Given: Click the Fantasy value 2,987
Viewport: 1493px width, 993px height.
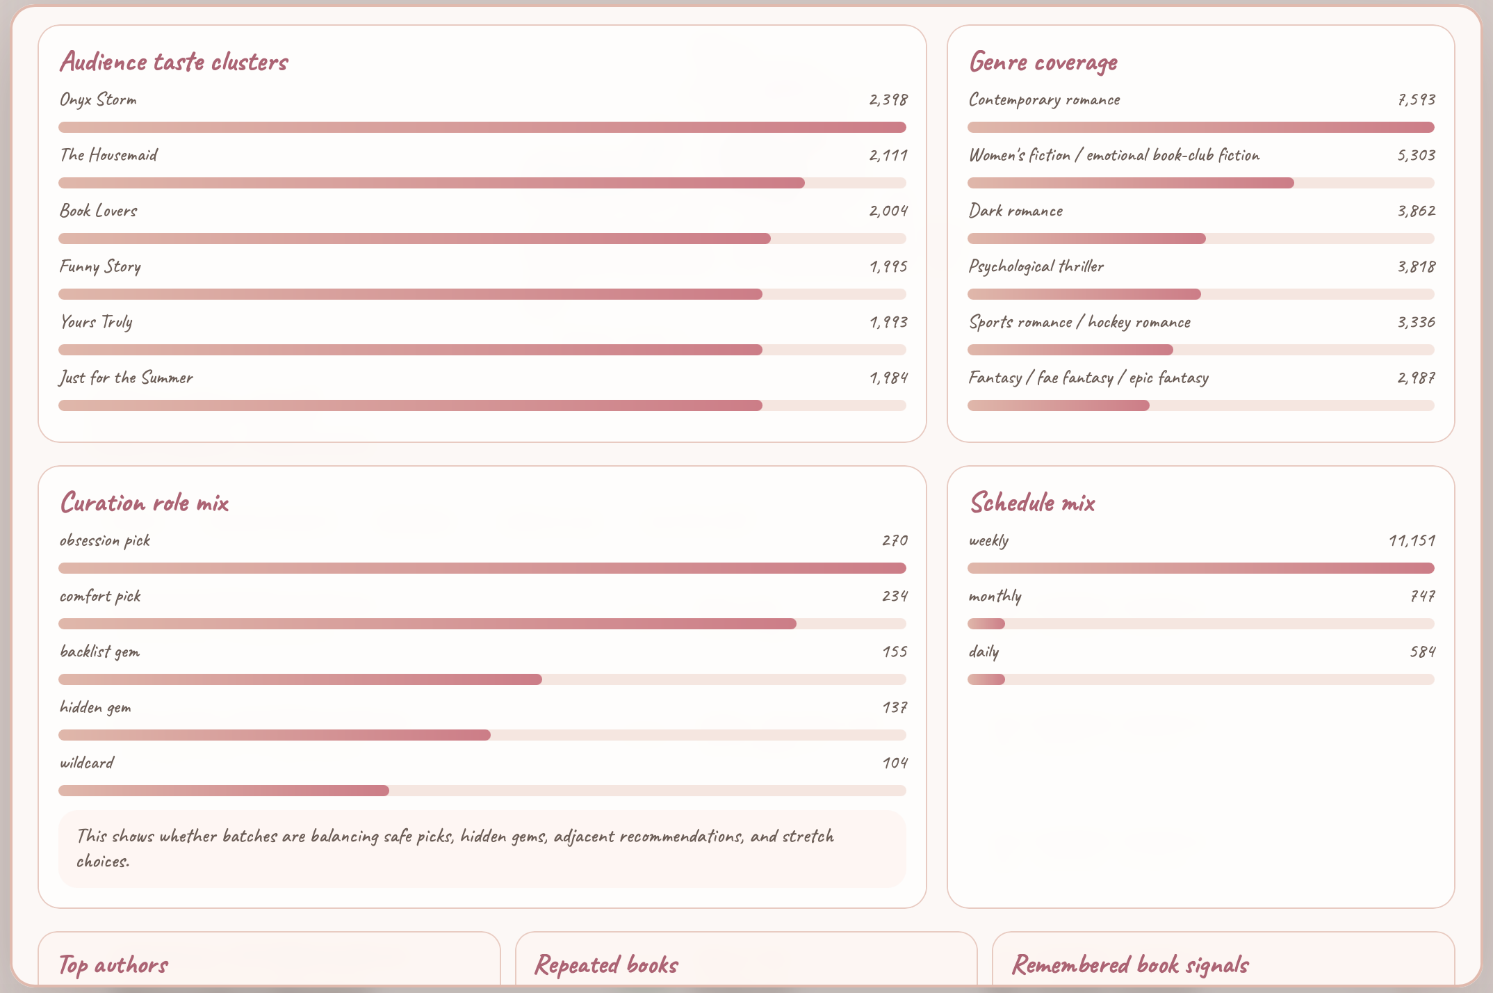Looking at the screenshot, I should pyautogui.click(x=1417, y=378).
